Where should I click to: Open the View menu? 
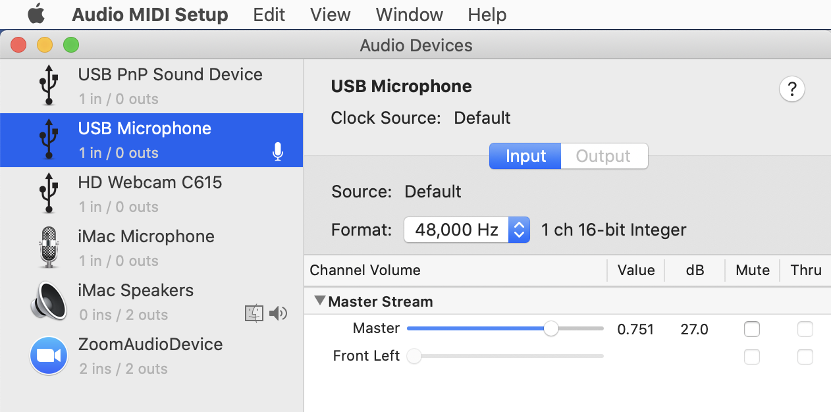click(330, 14)
